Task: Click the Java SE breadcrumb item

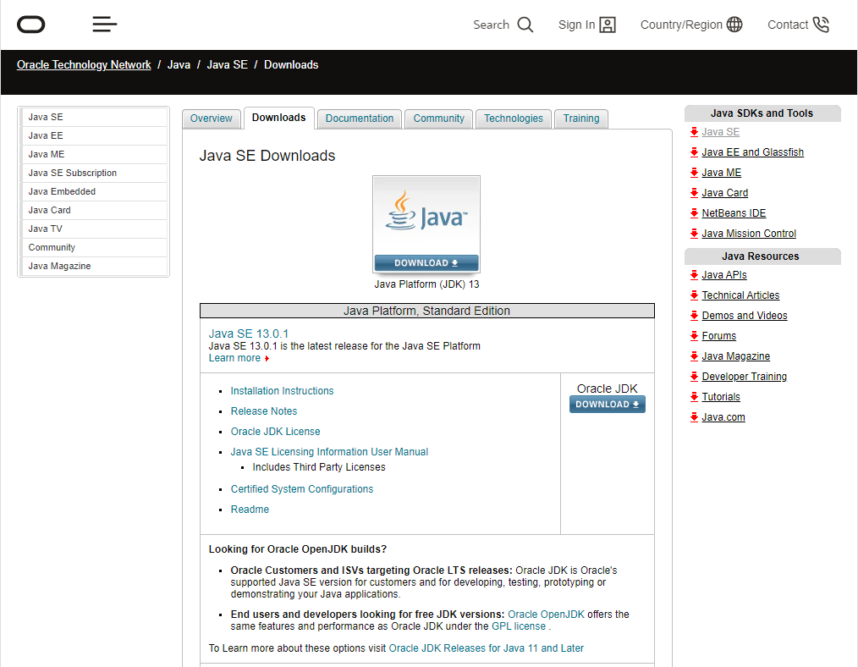Action: [x=227, y=64]
